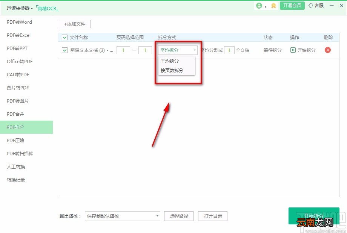Screen dimensions: 347x233
Task: Delete file with red X icon
Action: tap(328, 50)
